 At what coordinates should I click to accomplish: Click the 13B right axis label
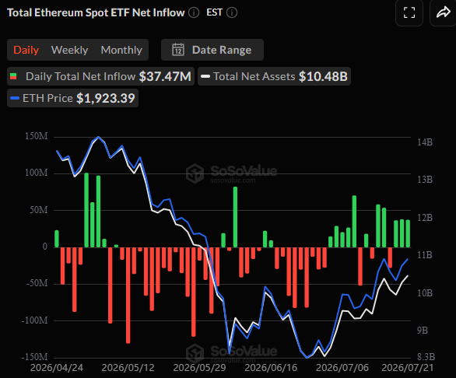[x=425, y=180]
